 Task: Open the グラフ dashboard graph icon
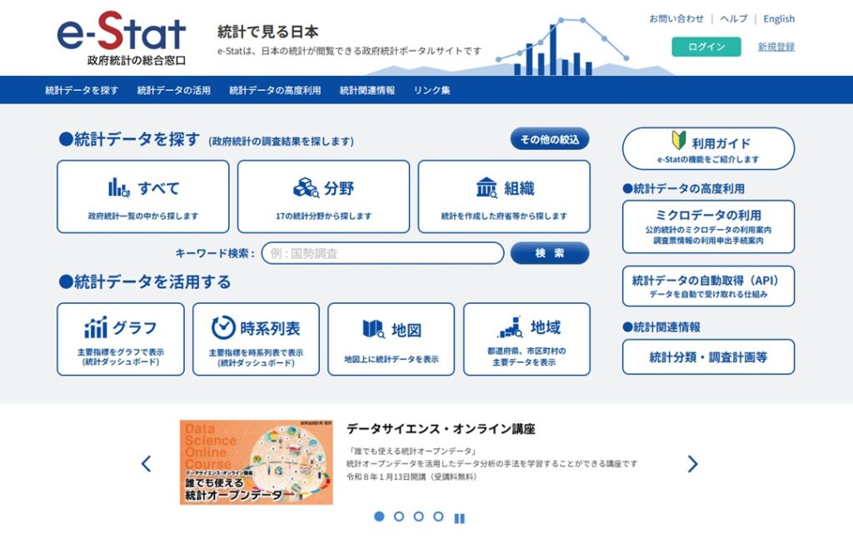[94, 328]
